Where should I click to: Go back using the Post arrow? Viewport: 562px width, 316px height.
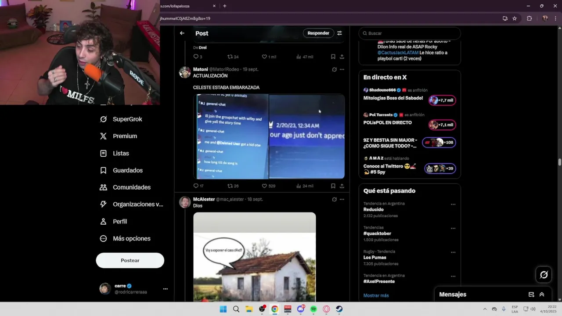[182, 33]
